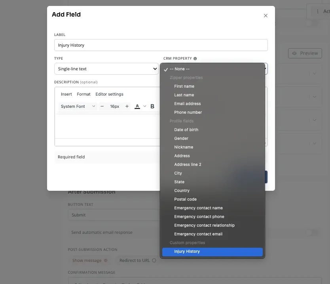Viewport: 330px width, 284px height.
Task: Click the Preview button with eye icon
Action: pyautogui.click(x=305, y=53)
